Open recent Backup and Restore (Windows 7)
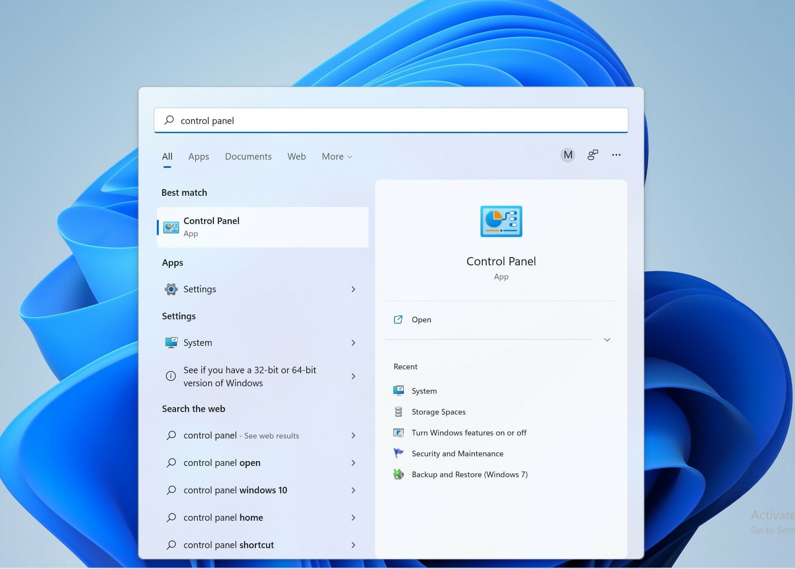This screenshot has width=795, height=569. (470, 474)
